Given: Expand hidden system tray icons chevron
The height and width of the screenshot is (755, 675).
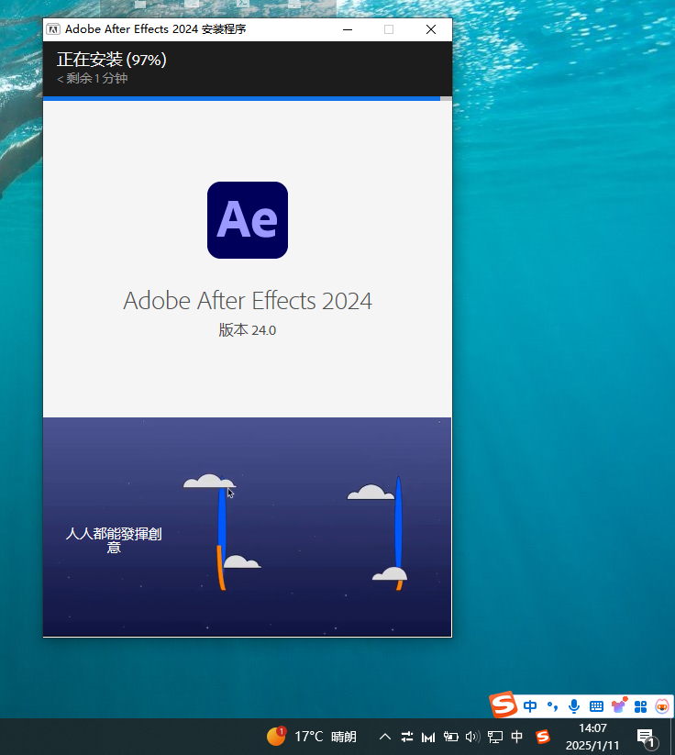Looking at the screenshot, I should pyautogui.click(x=385, y=737).
